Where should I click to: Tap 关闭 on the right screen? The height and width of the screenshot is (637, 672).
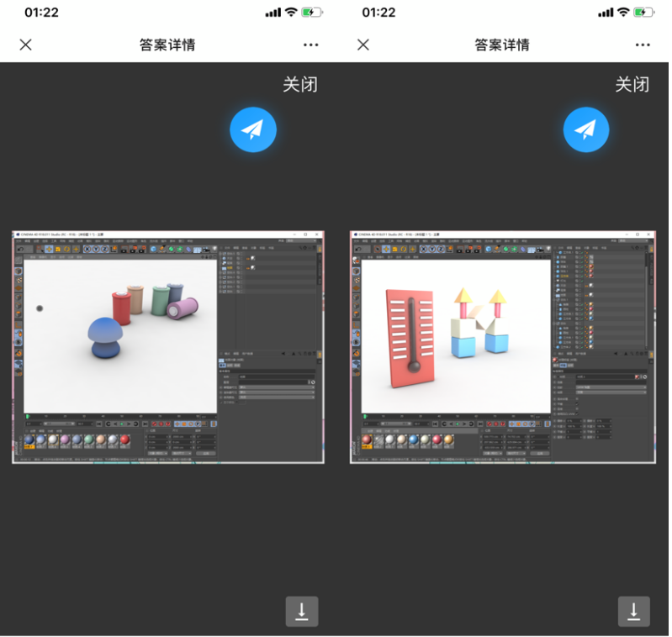(x=632, y=85)
